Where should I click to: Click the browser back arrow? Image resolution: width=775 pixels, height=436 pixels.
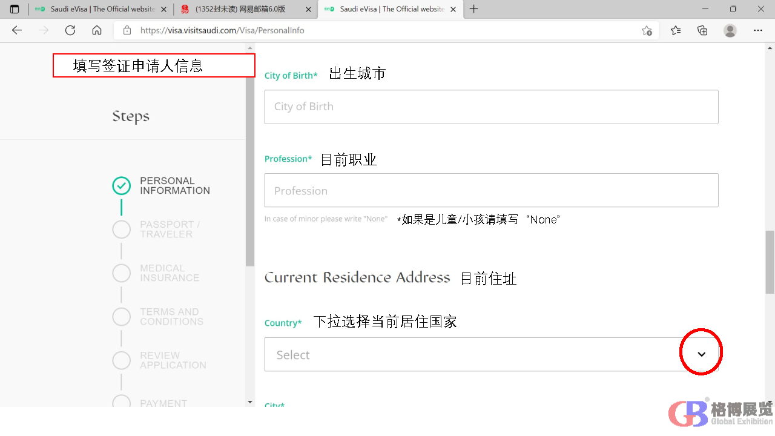click(x=17, y=30)
